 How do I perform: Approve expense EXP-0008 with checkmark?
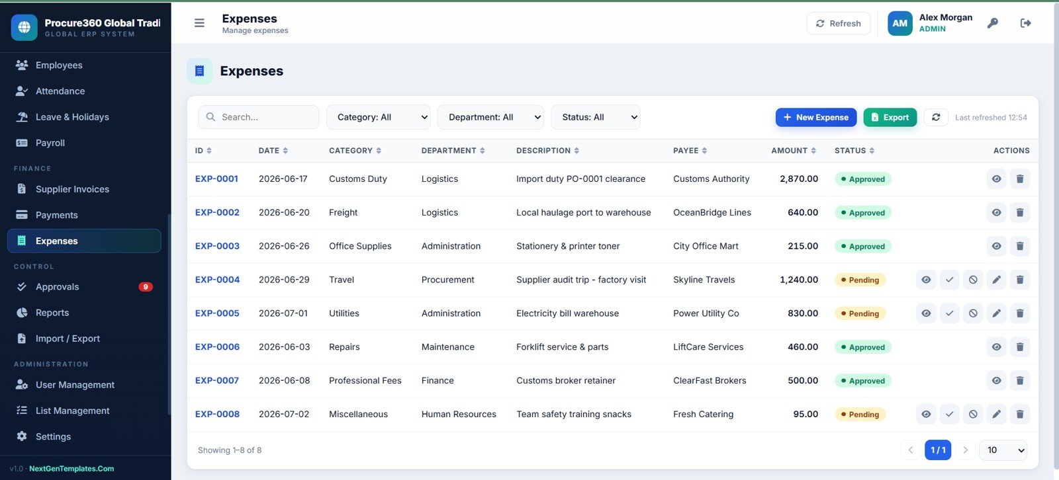coord(949,415)
